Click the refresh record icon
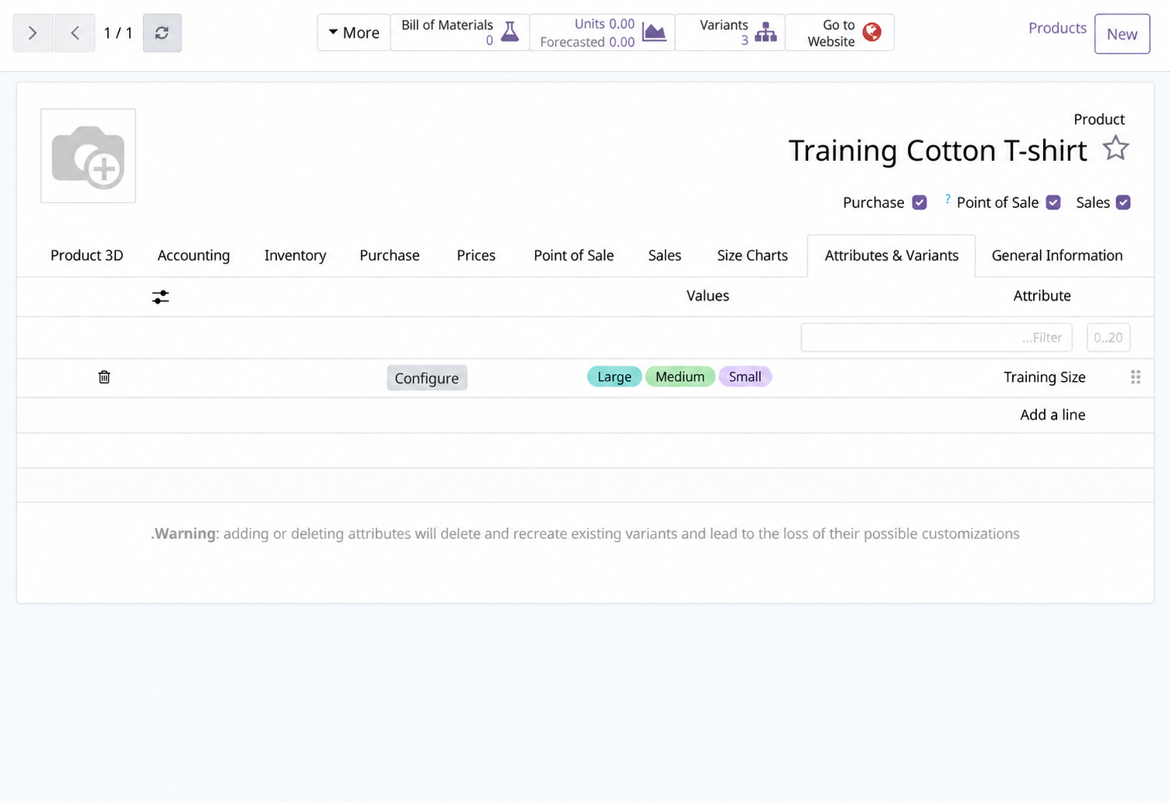This screenshot has width=1170, height=803. point(162,33)
